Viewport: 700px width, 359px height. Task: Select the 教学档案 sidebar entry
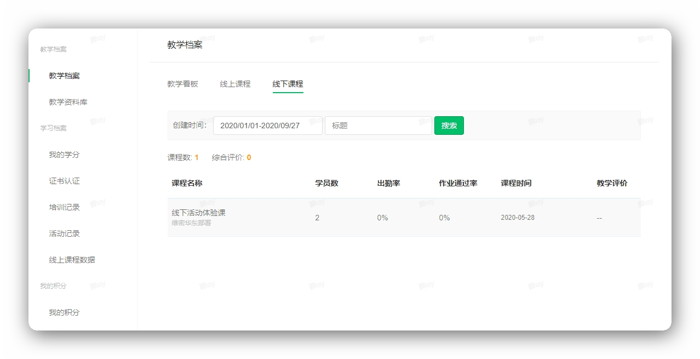pos(64,76)
